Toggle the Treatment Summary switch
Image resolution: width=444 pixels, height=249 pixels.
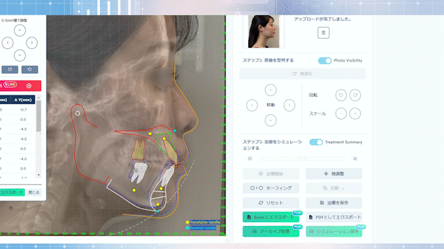[x=316, y=142]
